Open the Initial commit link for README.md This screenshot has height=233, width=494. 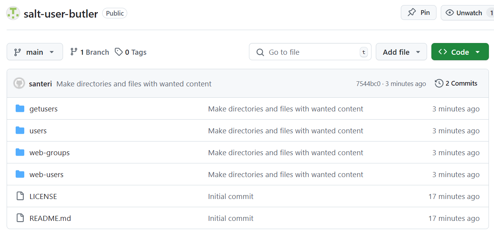click(x=231, y=218)
